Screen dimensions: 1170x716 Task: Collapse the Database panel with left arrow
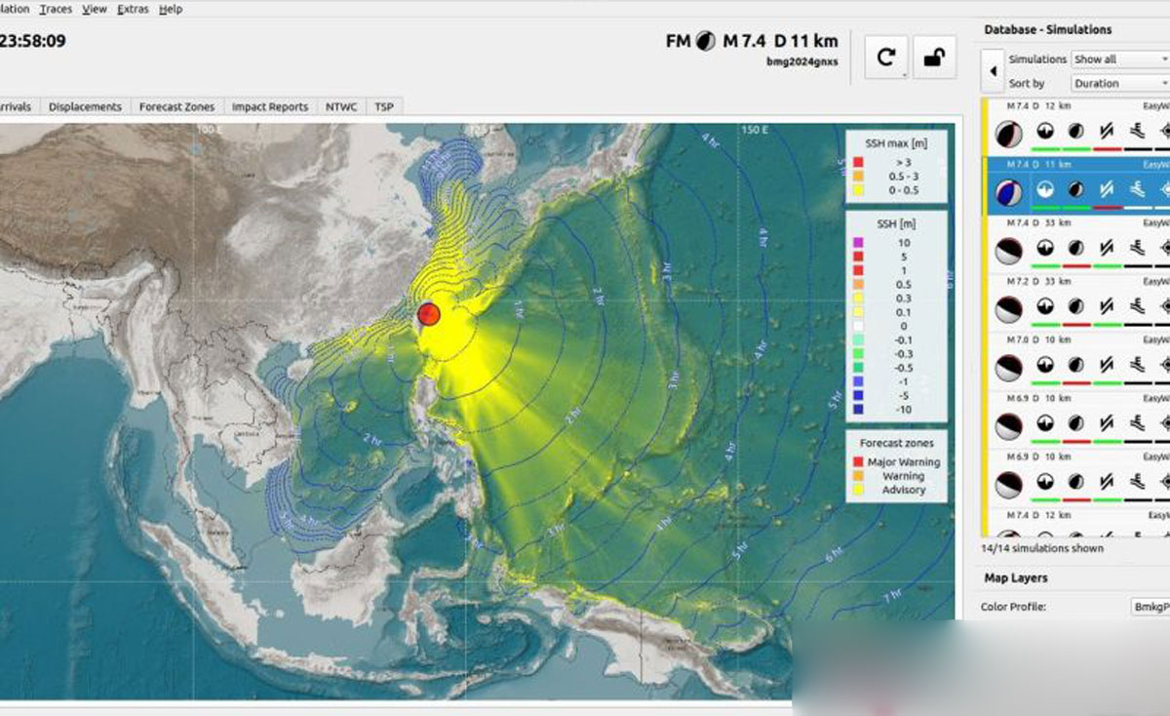click(x=993, y=71)
